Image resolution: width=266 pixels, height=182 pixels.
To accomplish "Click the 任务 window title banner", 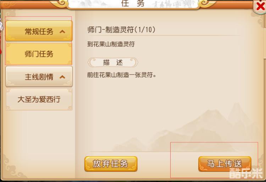I will click(133, 4).
